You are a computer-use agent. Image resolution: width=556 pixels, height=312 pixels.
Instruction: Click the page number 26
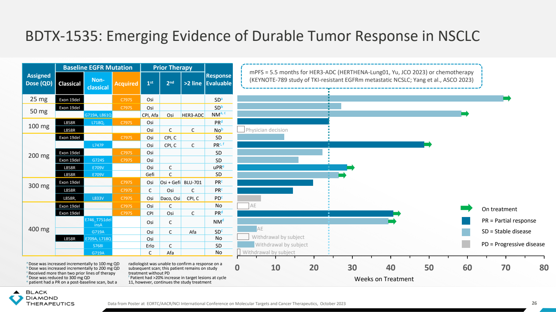(x=534, y=303)
